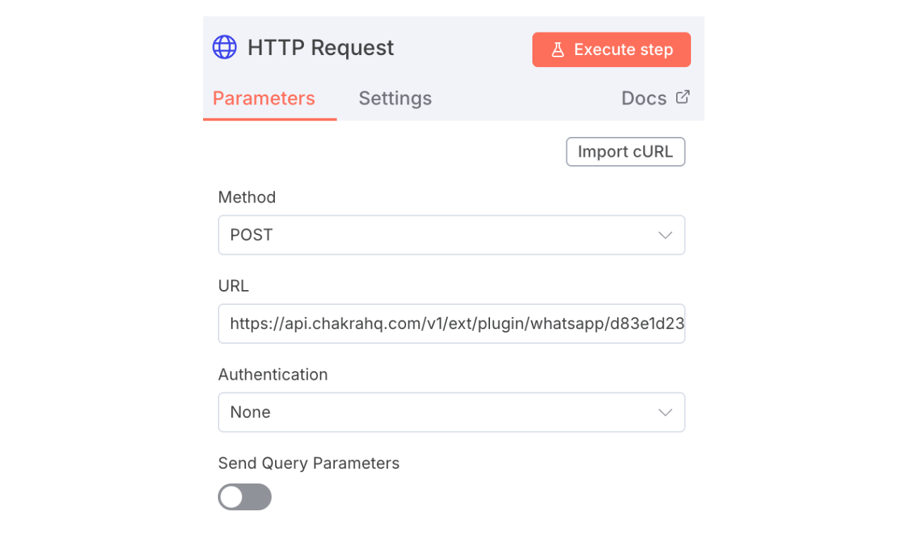This screenshot has width=911, height=535.
Task: Click the URL field label
Action: (233, 286)
